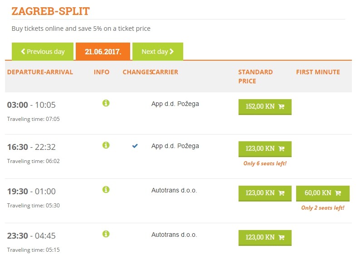The image size is (356, 264).
Task: Click the changes checkmark on 16:30 trip
Action: coord(135,146)
